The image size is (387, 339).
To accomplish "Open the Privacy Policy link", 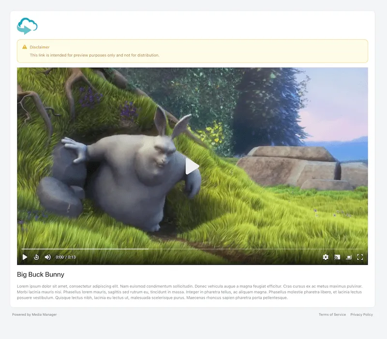I will pos(361,315).
